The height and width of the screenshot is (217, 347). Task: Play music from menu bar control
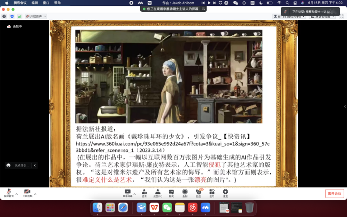[209, 3]
